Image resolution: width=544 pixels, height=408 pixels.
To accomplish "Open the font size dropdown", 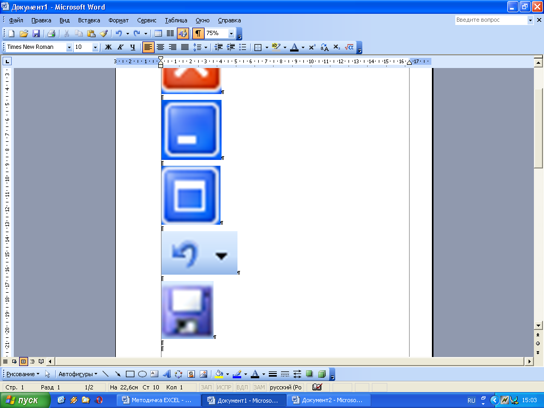I will (x=95, y=47).
